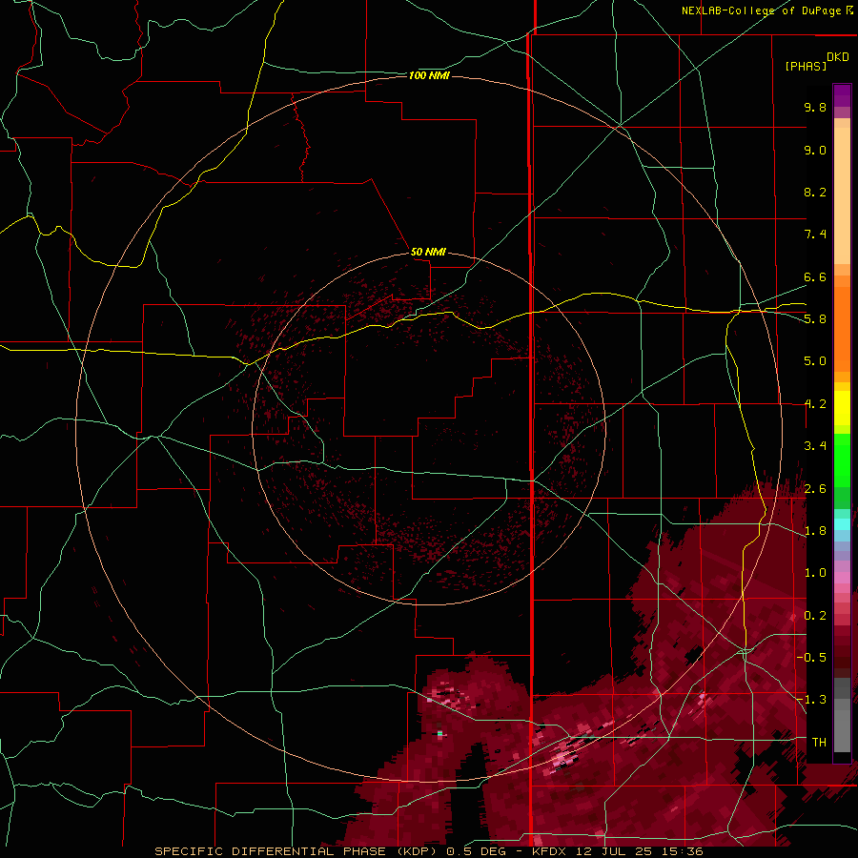Click the 9.8 value on the scale
858x858 pixels.
tap(815, 107)
